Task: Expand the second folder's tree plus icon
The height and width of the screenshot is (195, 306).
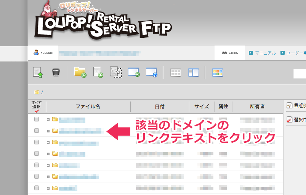Action: 48,131
